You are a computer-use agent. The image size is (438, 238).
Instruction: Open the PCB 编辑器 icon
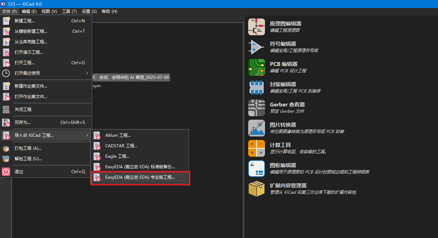click(x=257, y=67)
